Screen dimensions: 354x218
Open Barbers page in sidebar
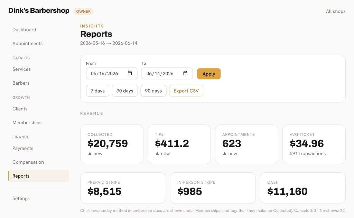[x=21, y=83]
